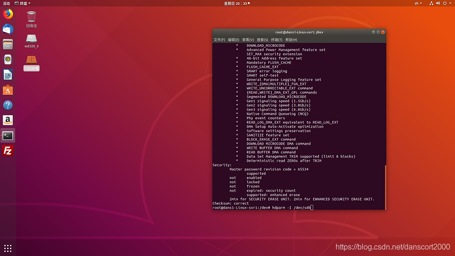455x256 pixels.
Task: Open Ubuntu Software center icon
Action: pos(8,90)
